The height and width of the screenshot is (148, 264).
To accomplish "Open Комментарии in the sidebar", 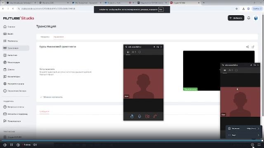I will [x=12, y=76].
